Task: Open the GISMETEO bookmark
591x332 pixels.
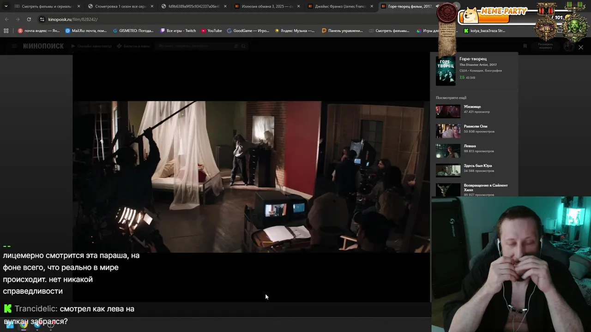Action: click(133, 31)
